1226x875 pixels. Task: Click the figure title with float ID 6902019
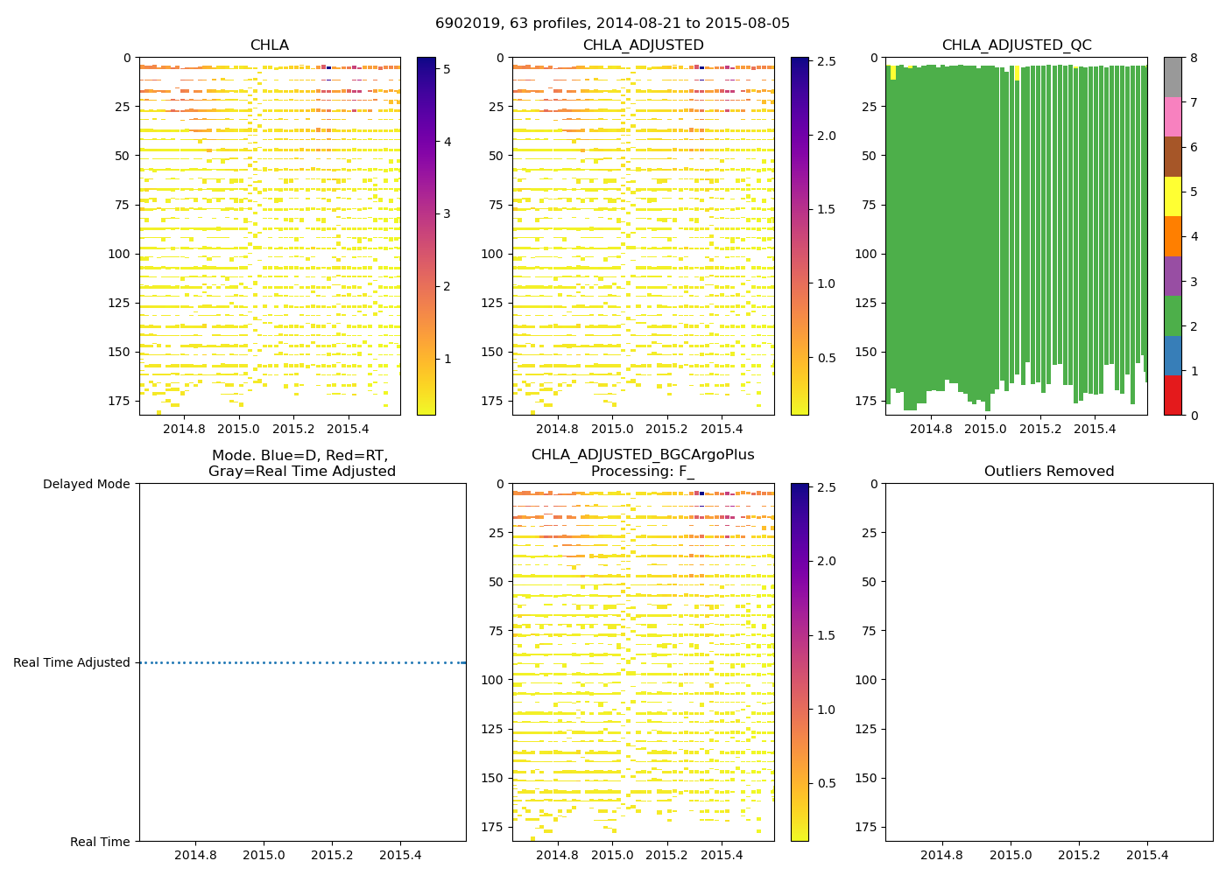click(612, 24)
